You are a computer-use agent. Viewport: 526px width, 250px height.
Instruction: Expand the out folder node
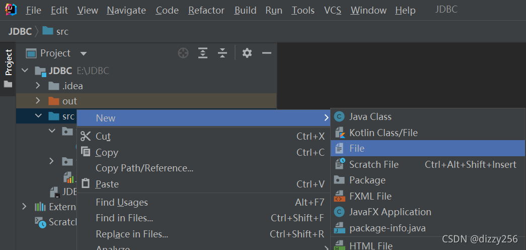(38, 100)
